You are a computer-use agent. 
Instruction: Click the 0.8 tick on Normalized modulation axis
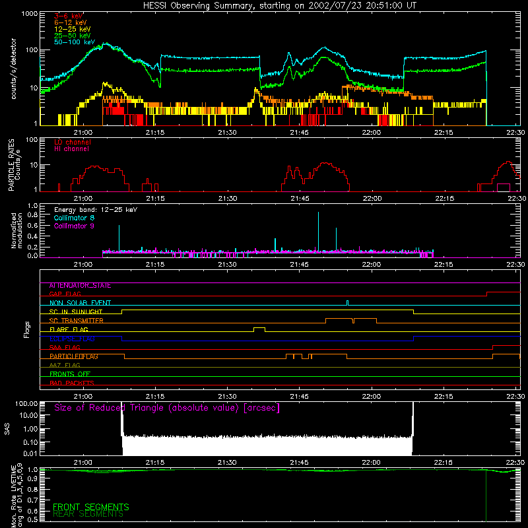(x=33, y=215)
